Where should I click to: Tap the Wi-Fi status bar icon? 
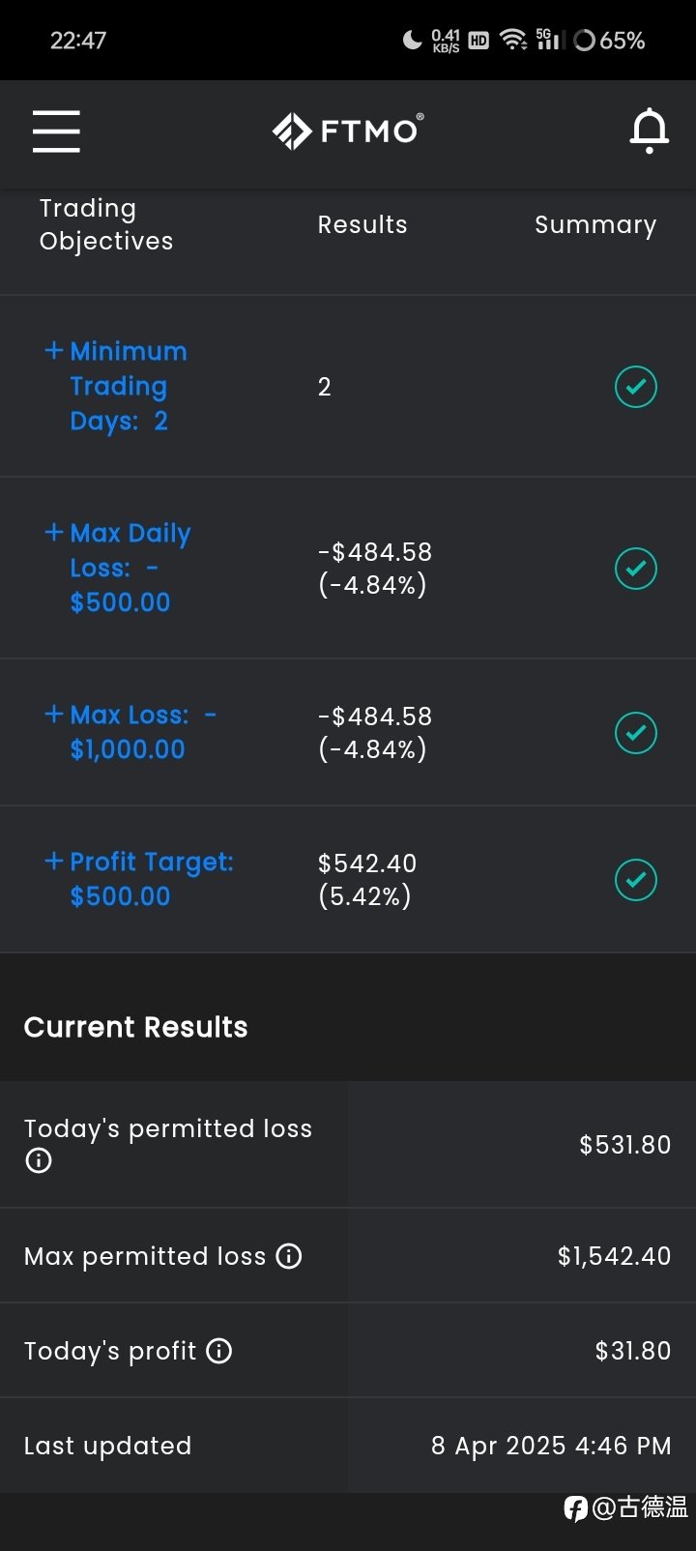(513, 40)
